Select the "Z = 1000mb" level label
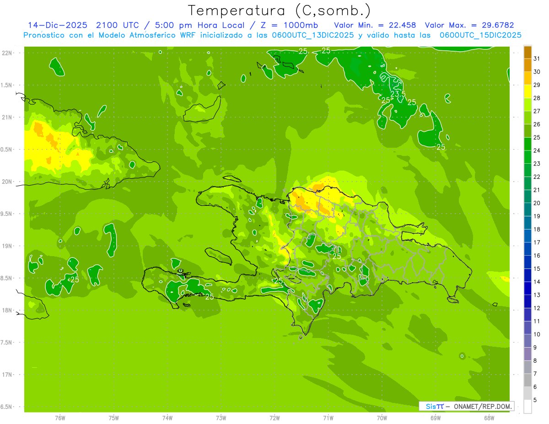549x424 pixels. coord(289,25)
